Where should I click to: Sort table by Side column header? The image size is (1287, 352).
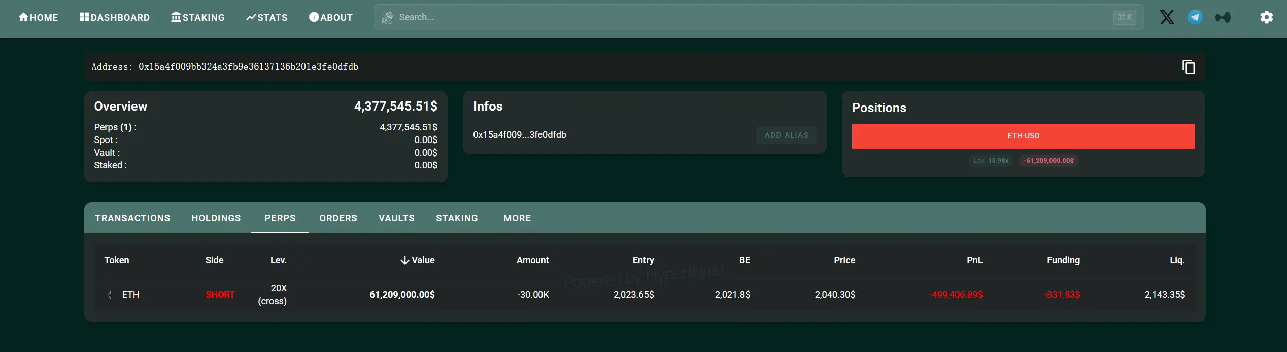tap(214, 260)
